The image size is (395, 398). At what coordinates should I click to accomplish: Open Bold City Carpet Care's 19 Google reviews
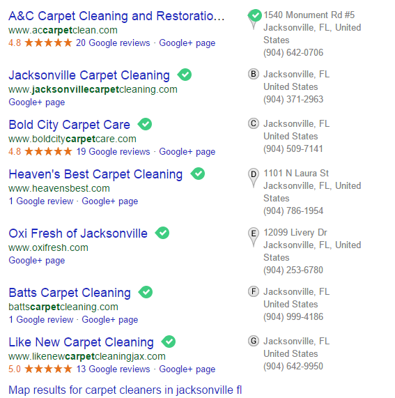113,152
